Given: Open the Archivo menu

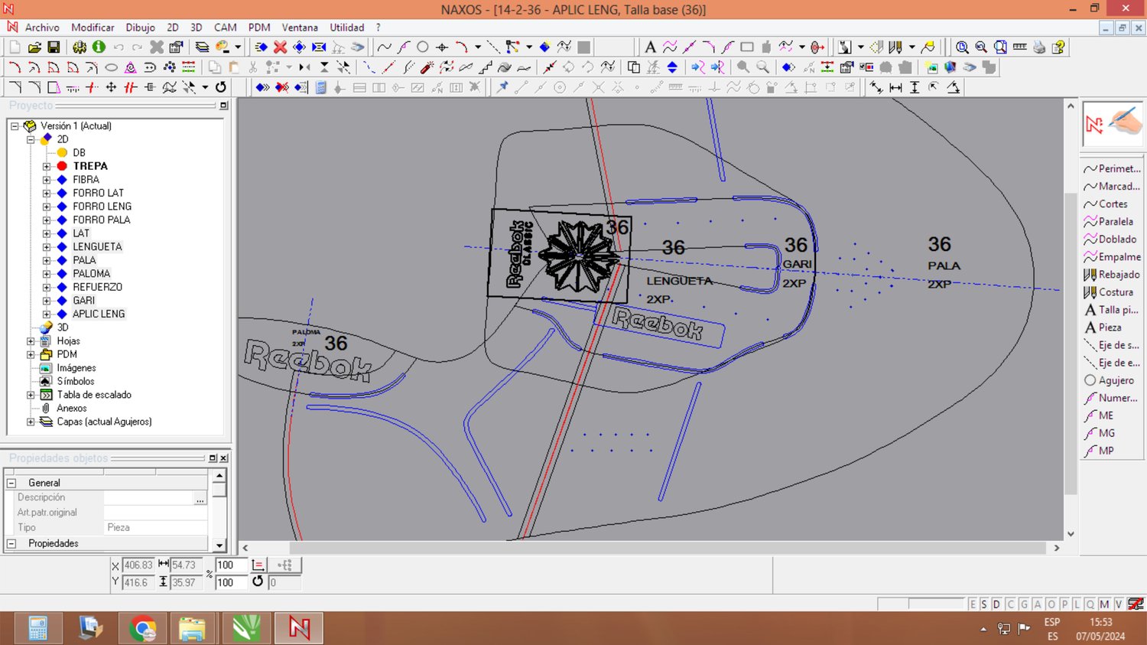Looking at the screenshot, I should click(x=42, y=28).
